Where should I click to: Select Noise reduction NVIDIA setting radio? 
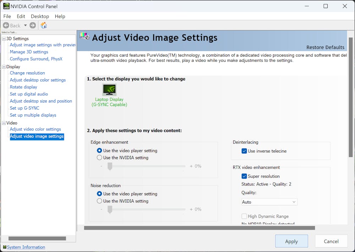tap(99, 201)
